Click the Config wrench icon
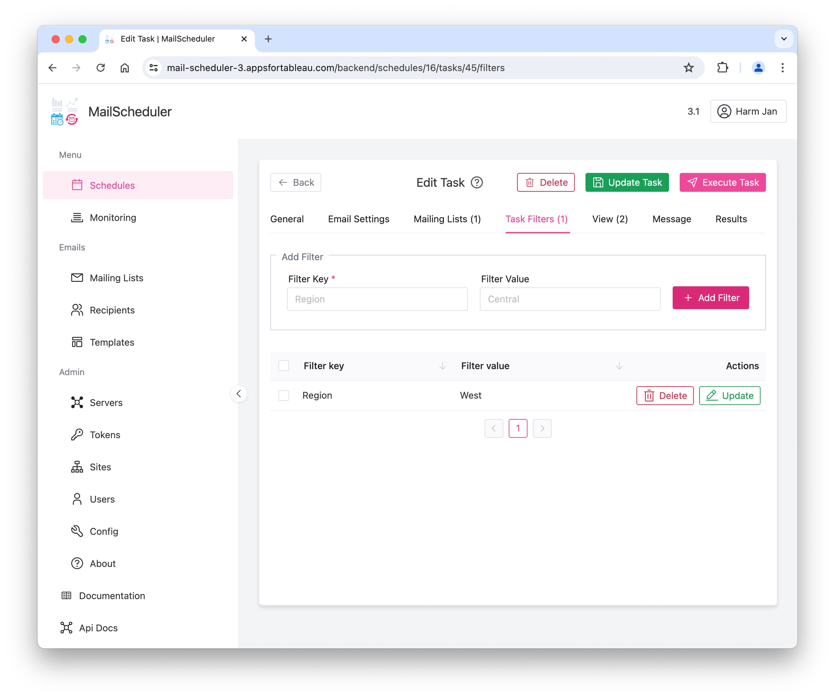Image resolution: width=835 pixels, height=698 pixels. pos(77,531)
